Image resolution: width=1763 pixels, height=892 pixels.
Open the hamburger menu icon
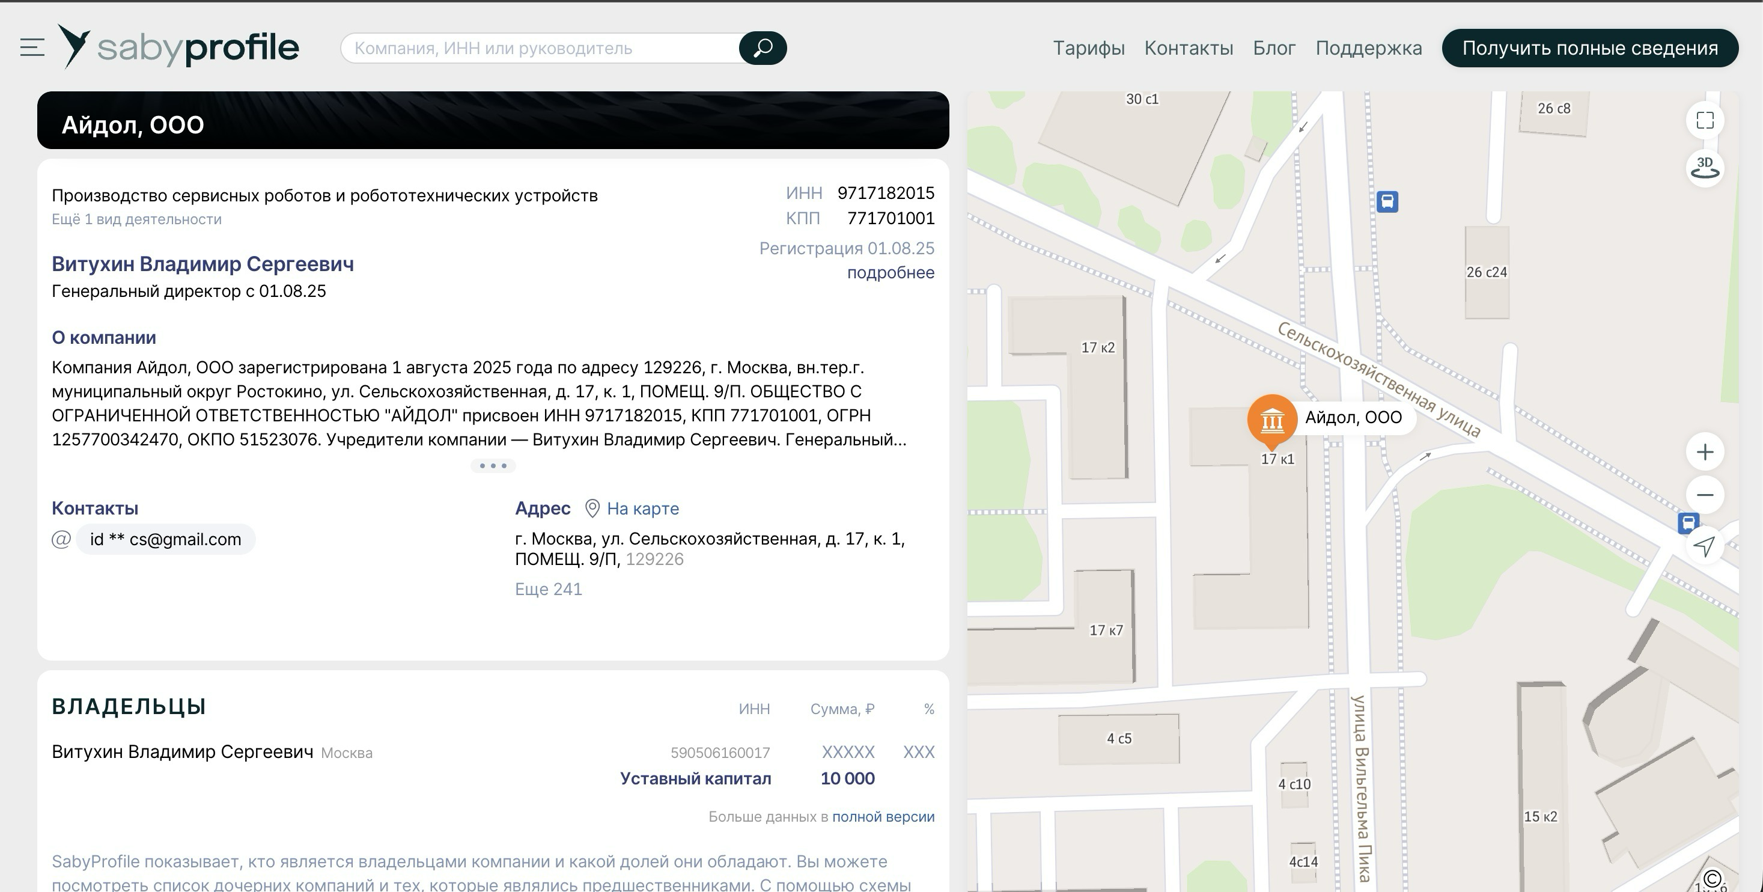tap(32, 48)
